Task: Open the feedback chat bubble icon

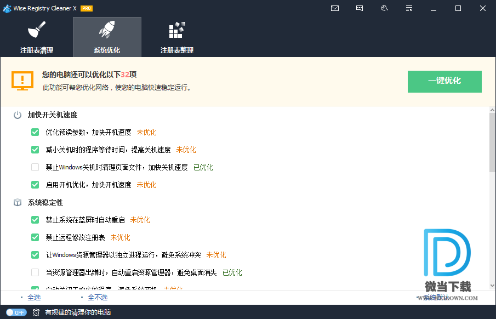Action: coord(360,8)
